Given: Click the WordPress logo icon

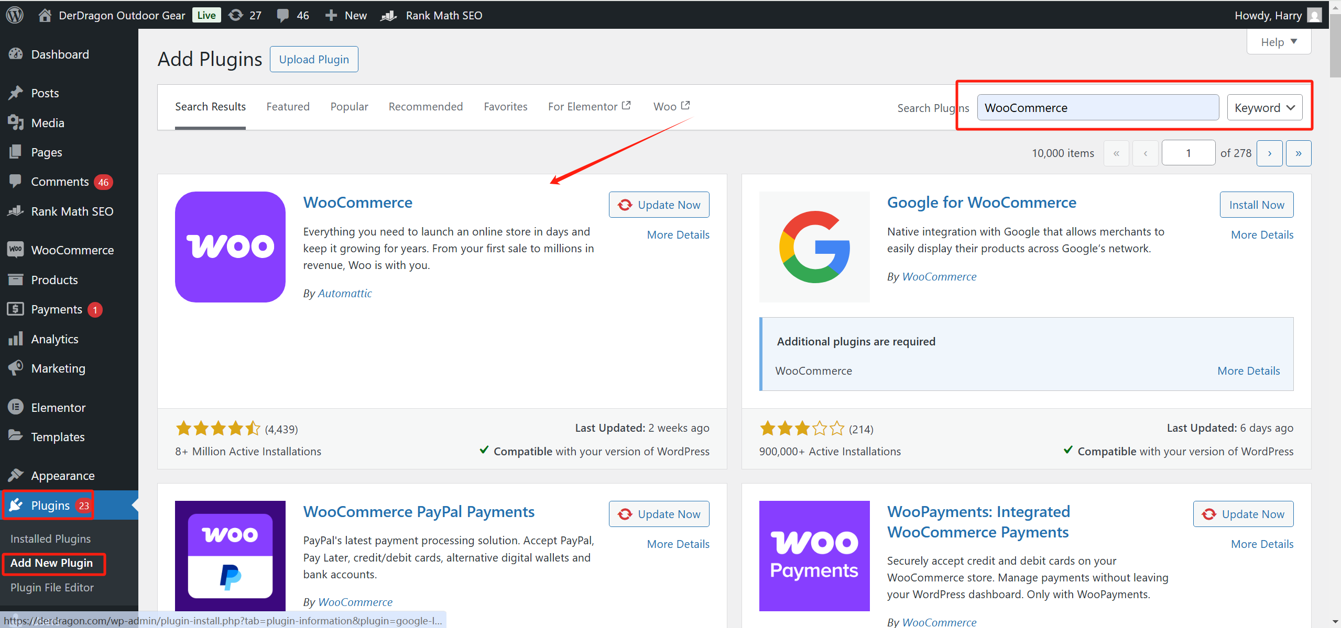Looking at the screenshot, I should click(x=15, y=15).
